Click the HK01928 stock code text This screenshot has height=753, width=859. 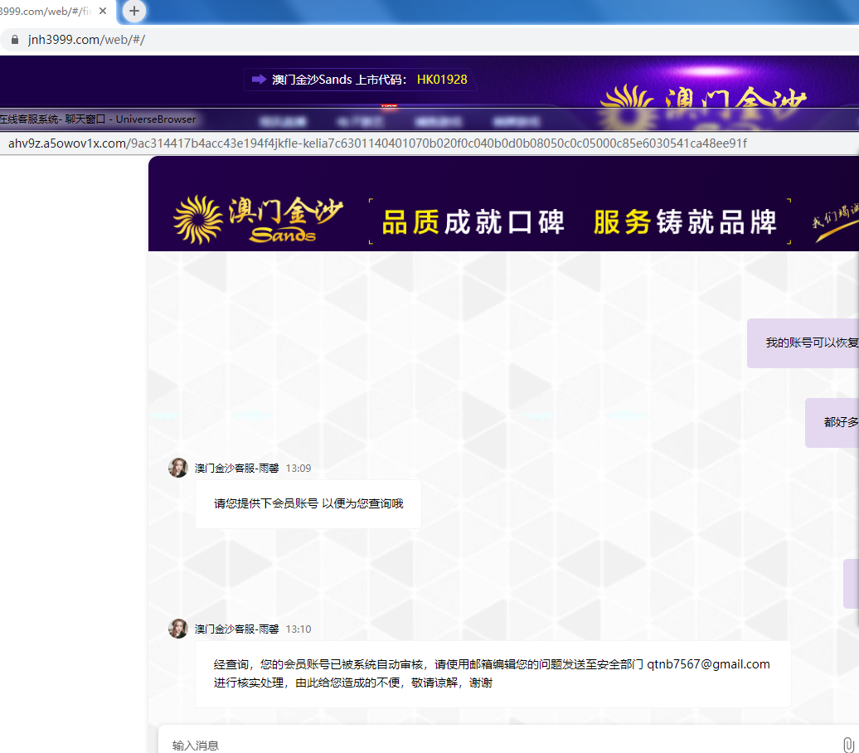(x=442, y=80)
